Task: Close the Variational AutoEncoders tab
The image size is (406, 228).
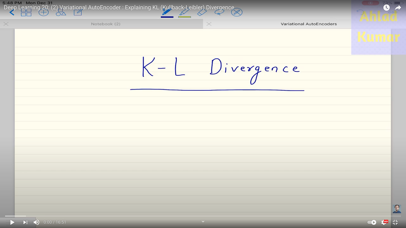Action: pyautogui.click(x=208, y=24)
